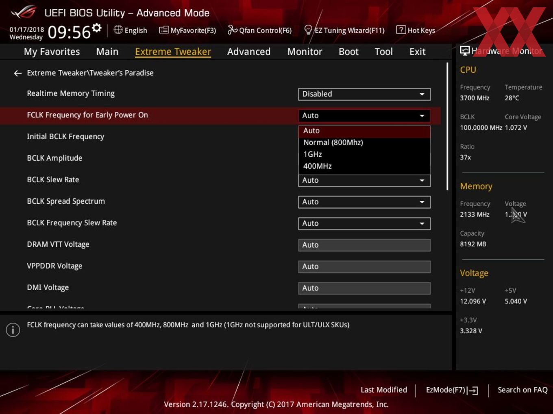
Task: Choose 1GHz in the FCLK list
Action: click(x=364, y=154)
